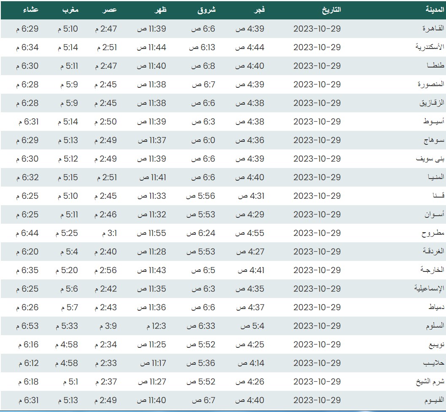The width and height of the screenshot is (446, 412).
Task: Click سوهاج's sunrise time 6:0 ص
Action: 203,140
